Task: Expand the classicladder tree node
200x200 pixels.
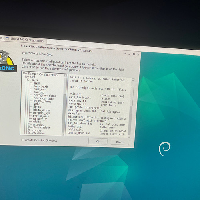Action: [x=29, y=127]
